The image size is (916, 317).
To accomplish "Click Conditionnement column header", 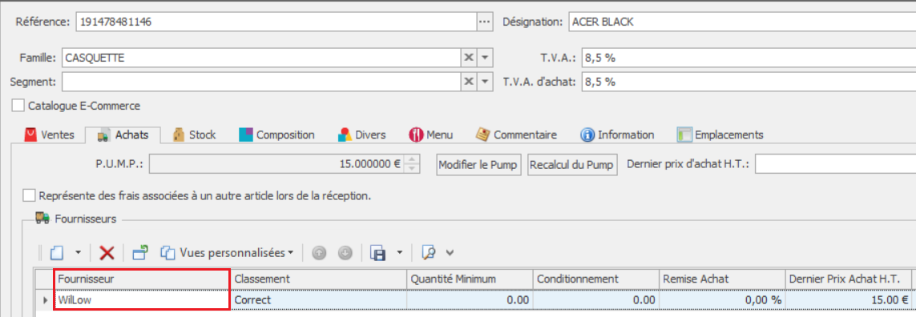I will tap(596, 279).
